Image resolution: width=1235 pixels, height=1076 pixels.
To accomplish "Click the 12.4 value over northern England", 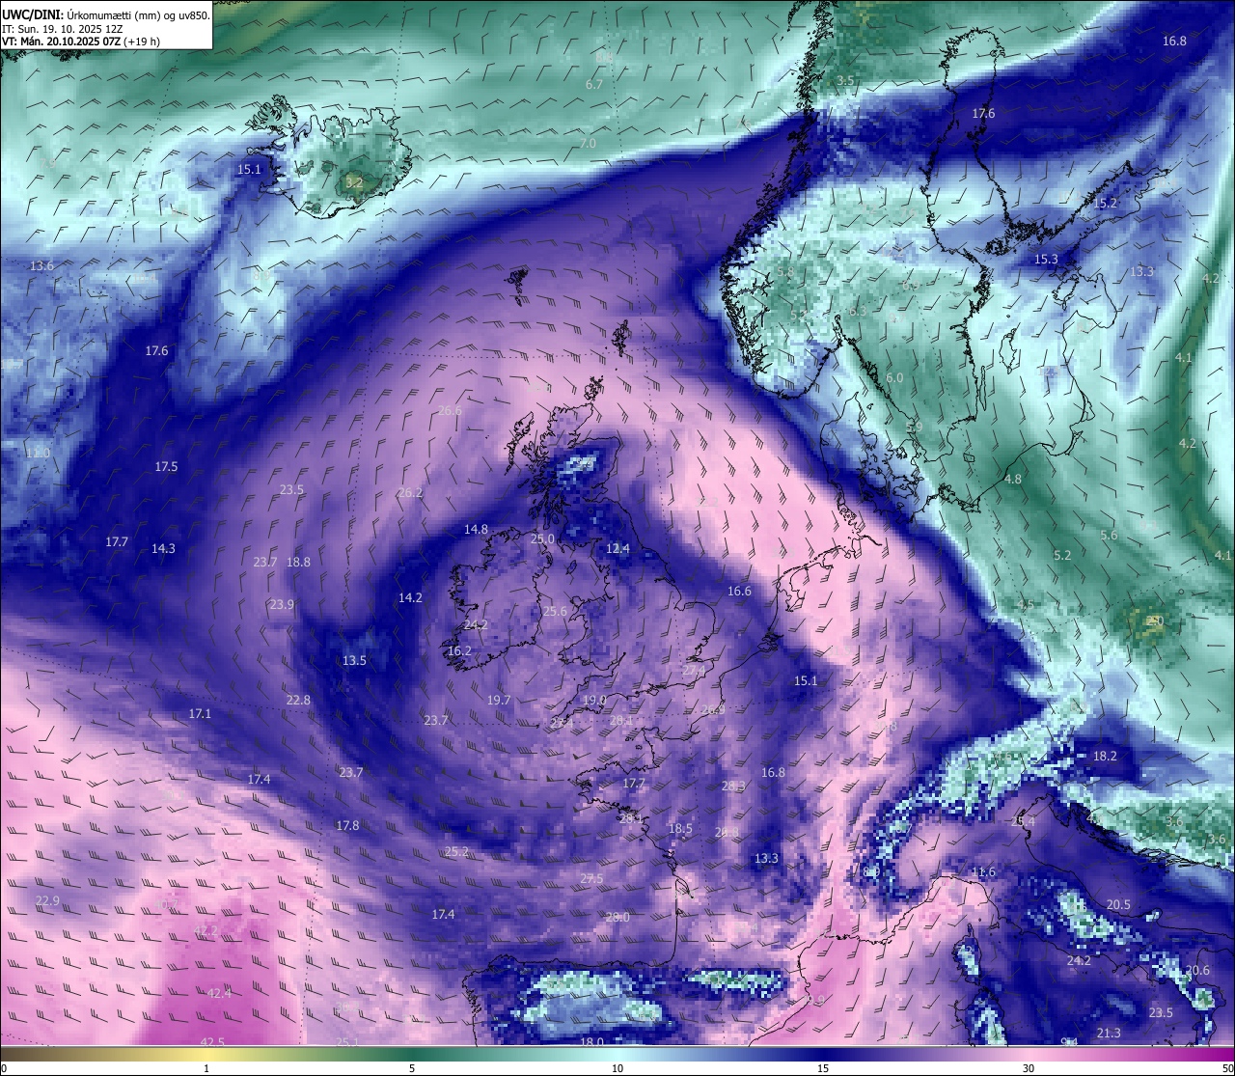I will (617, 549).
